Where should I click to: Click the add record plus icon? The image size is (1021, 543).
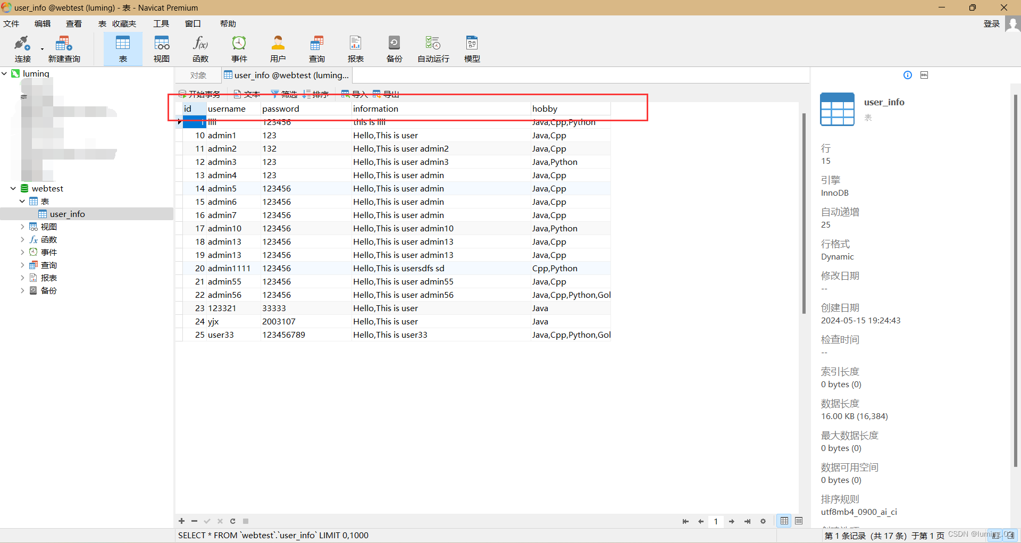(x=182, y=521)
